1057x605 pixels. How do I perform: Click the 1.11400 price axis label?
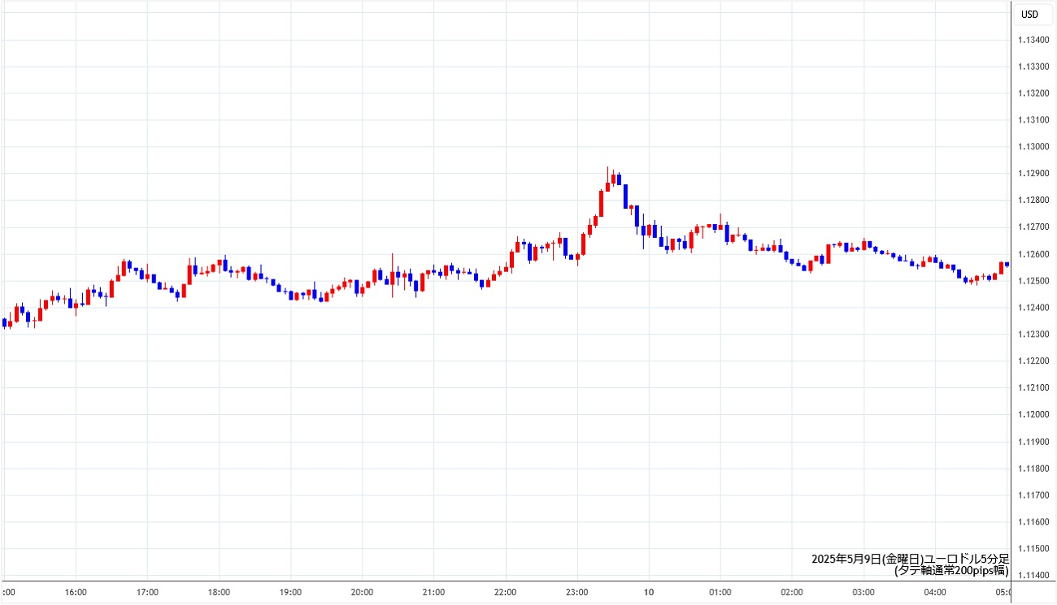pyautogui.click(x=1032, y=576)
